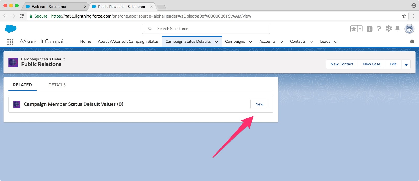Open the user profile avatar
Image resolution: width=419 pixels, height=181 pixels.
(x=409, y=29)
